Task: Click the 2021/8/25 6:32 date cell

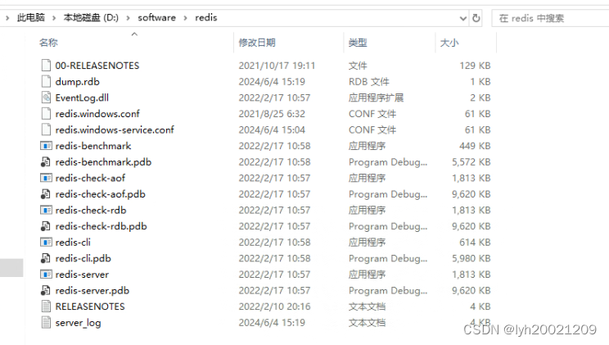Action: click(272, 114)
